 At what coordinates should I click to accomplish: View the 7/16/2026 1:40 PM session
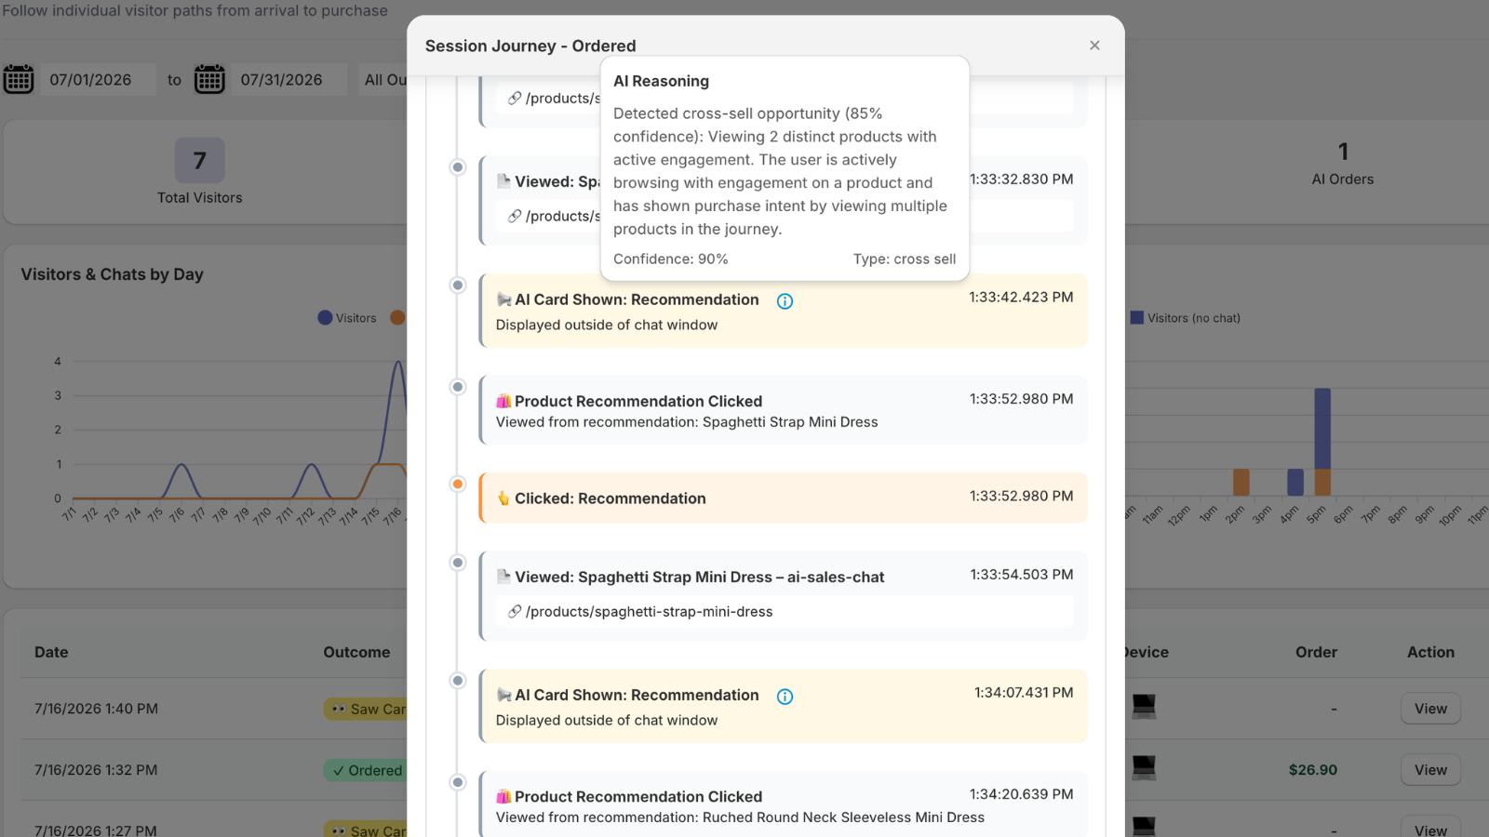pyautogui.click(x=1430, y=709)
